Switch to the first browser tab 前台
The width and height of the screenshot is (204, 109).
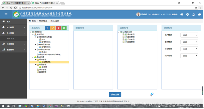tap(15, 3)
